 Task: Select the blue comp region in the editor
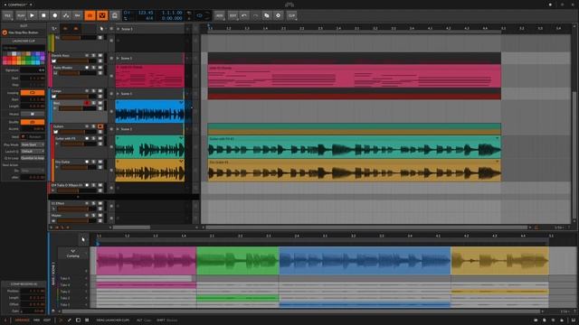(x=365, y=261)
